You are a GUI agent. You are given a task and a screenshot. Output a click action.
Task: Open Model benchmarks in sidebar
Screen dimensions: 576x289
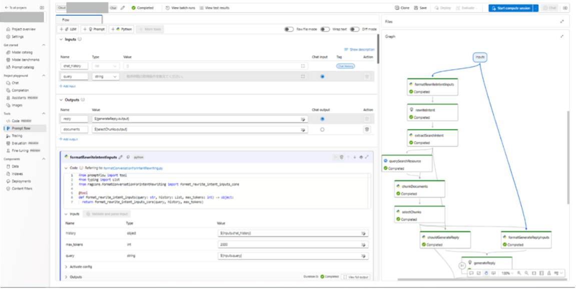click(x=26, y=60)
